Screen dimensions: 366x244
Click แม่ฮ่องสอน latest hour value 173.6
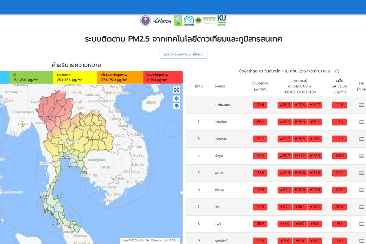pos(260,105)
